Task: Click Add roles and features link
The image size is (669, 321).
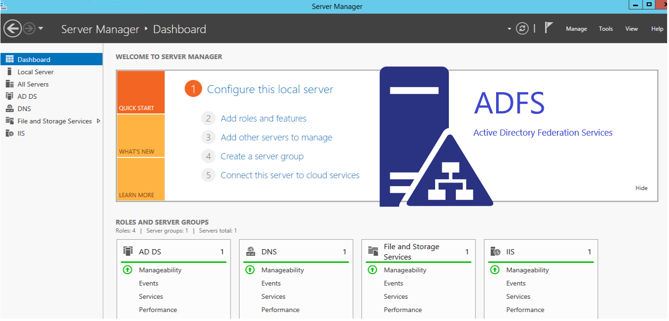Action: 264,119
